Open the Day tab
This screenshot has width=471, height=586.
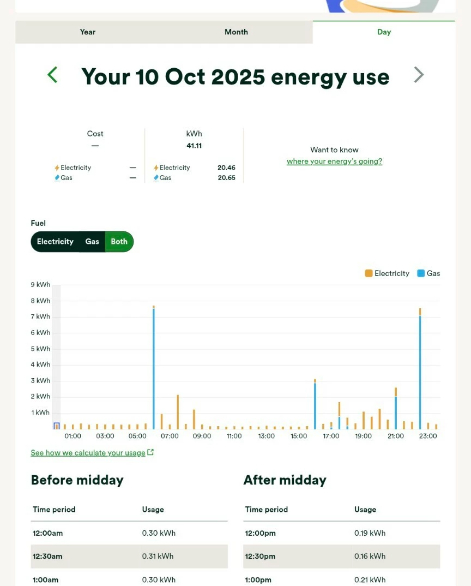click(x=384, y=32)
